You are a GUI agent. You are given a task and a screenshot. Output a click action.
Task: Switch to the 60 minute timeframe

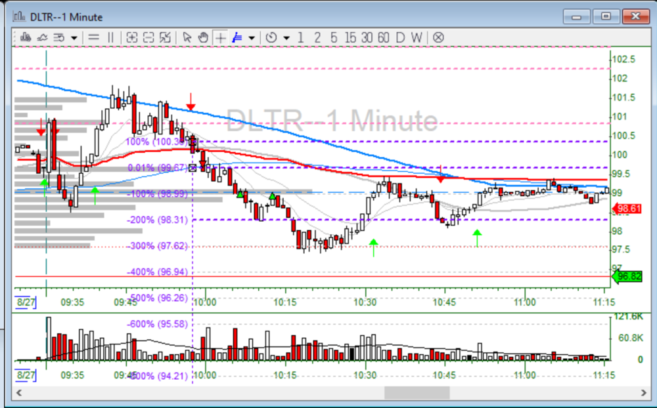tap(383, 37)
